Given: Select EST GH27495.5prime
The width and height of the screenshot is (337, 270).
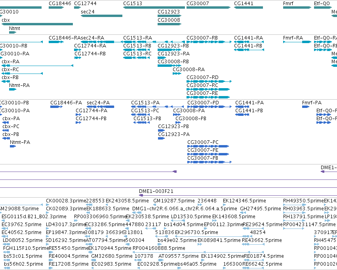Looking at the screenshot, I should click(261, 209).
